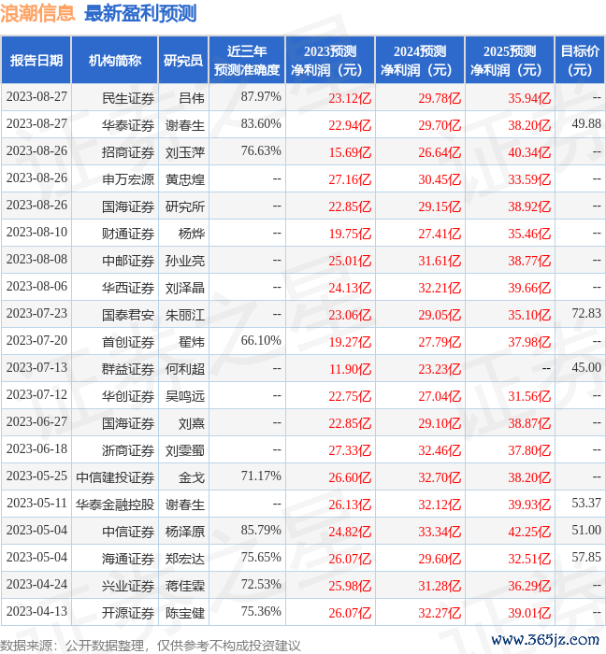The image size is (606, 654).
Task: Click the 76.63% accuracy value
Action: click(261, 151)
